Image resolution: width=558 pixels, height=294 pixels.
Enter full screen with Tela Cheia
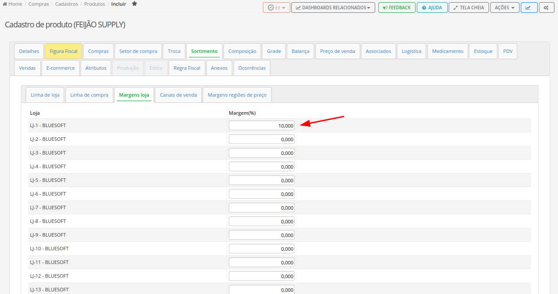(469, 8)
